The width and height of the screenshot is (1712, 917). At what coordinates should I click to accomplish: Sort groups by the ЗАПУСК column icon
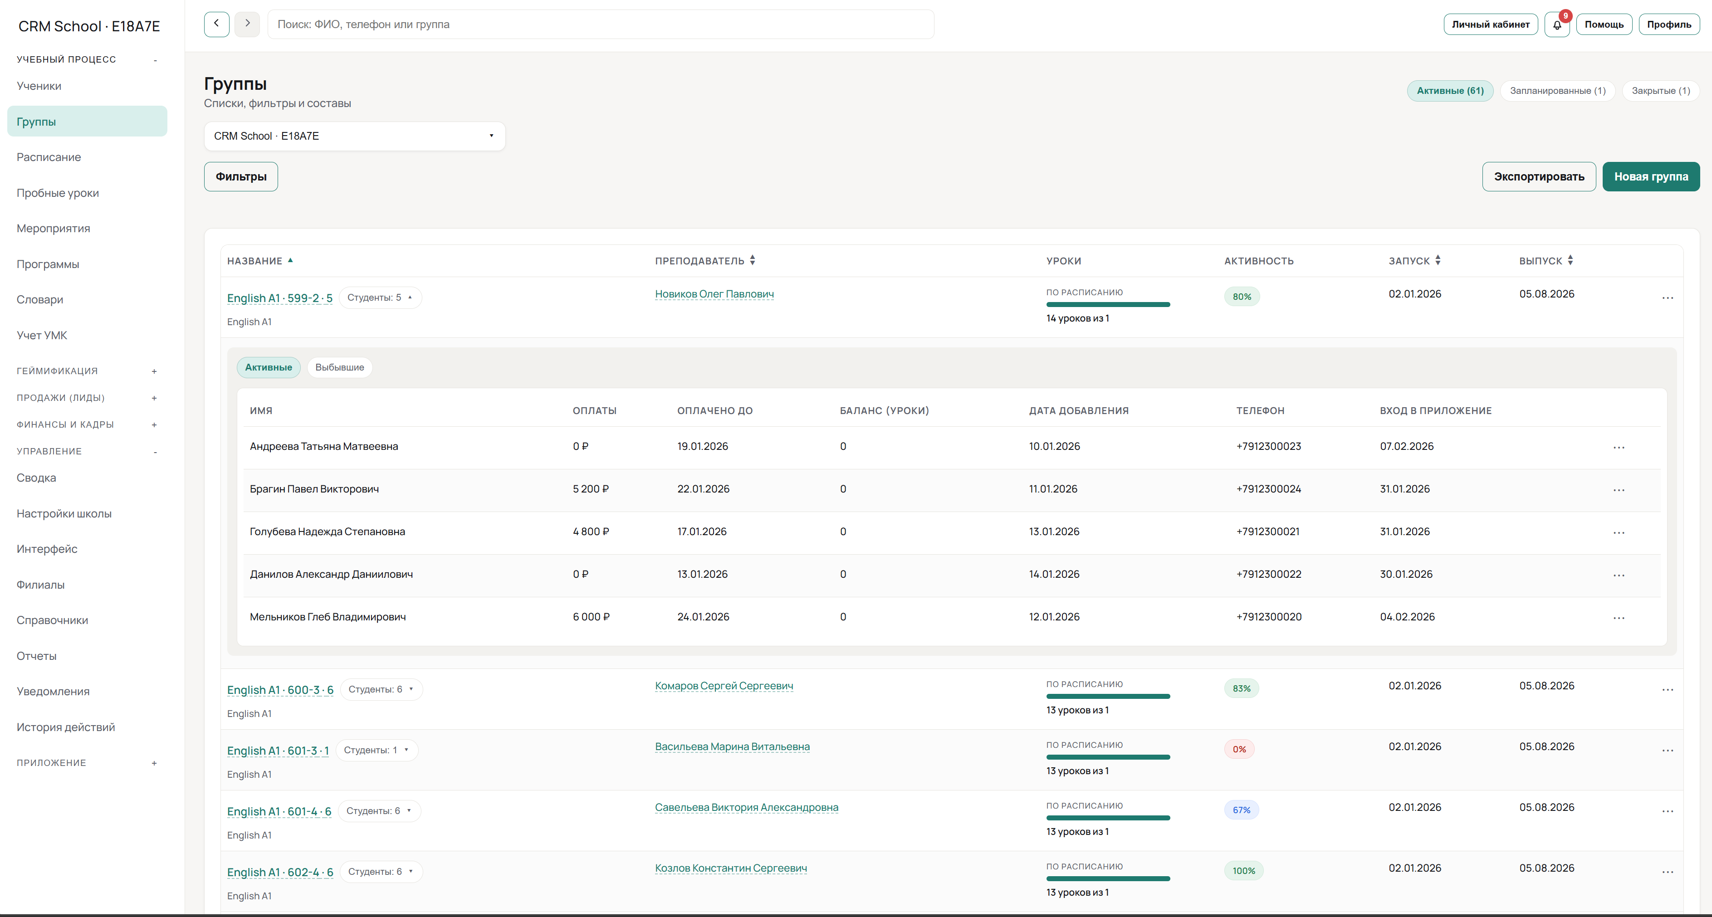(1438, 260)
